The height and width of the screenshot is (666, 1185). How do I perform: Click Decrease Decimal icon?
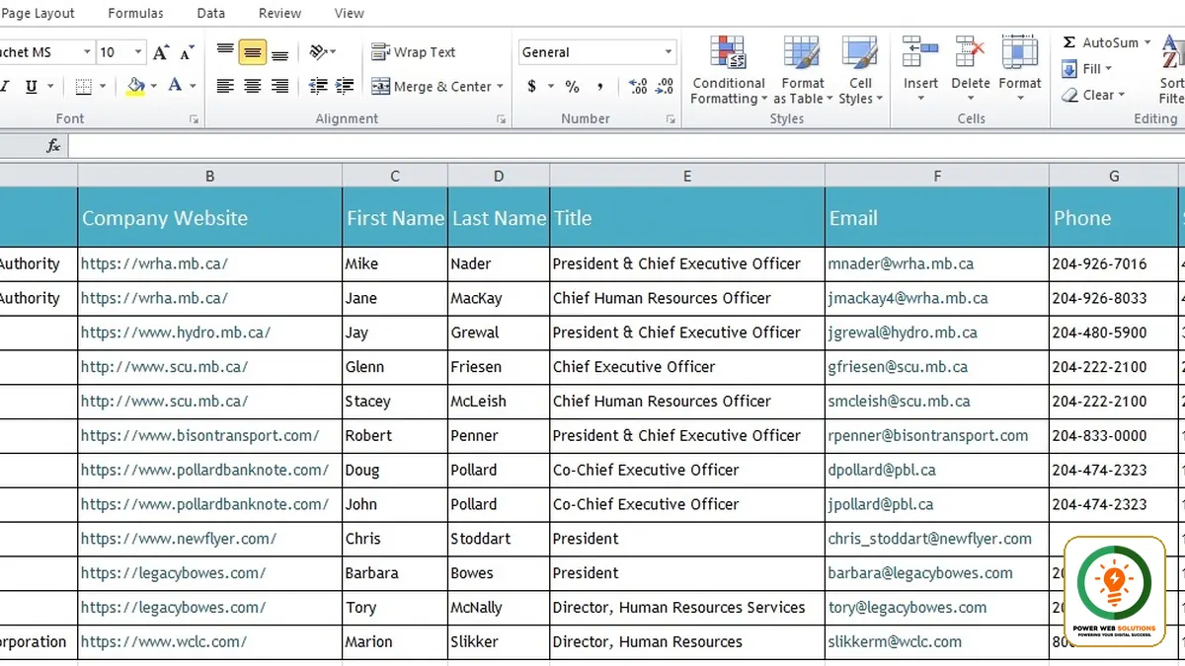coord(665,87)
